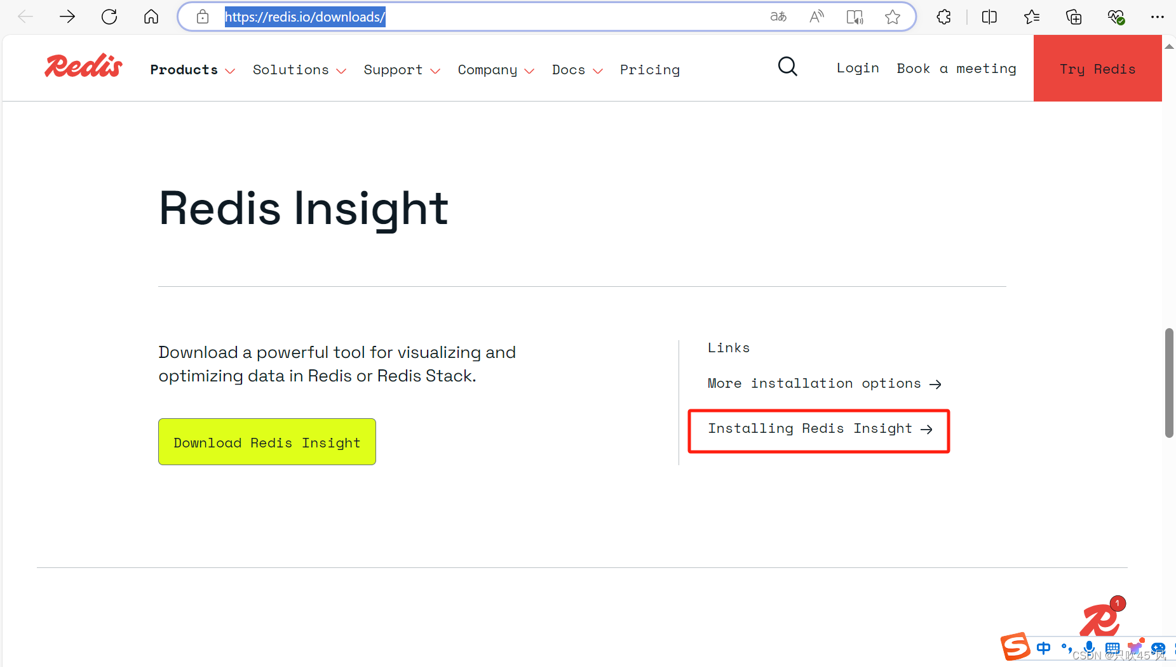This screenshot has height=667, width=1176.
Task: Click the page vertical scrollbar thumb
Action: coord(1169,383)
